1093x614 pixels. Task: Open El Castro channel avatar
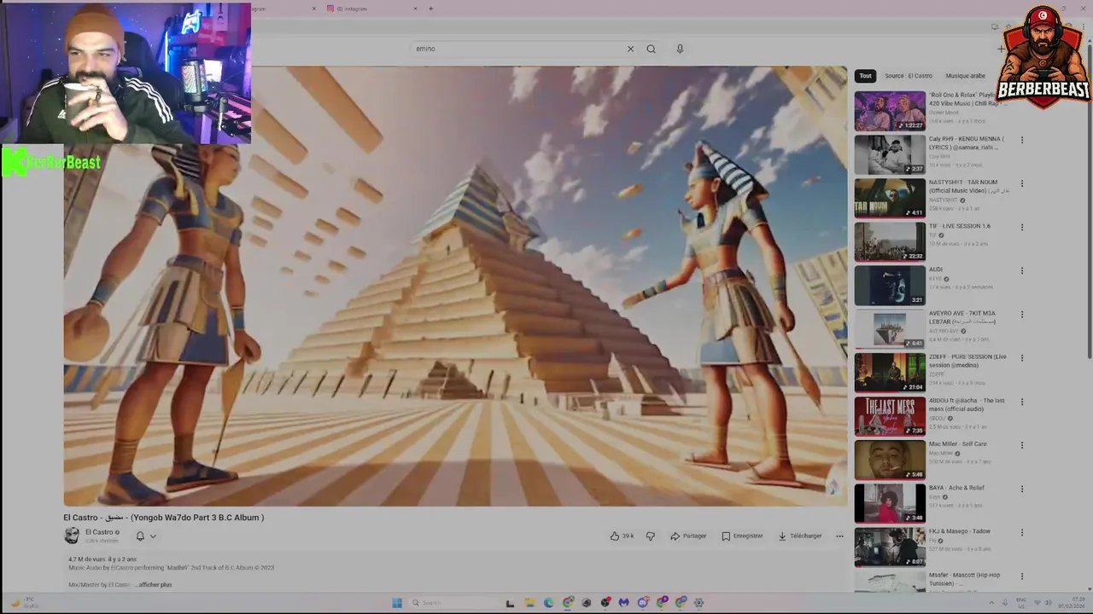72,536
